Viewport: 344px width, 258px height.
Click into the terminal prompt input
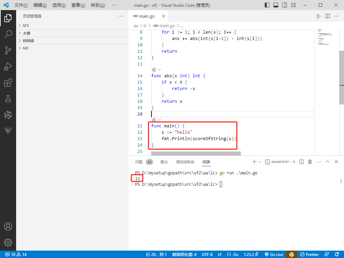[x=221, y=184]
